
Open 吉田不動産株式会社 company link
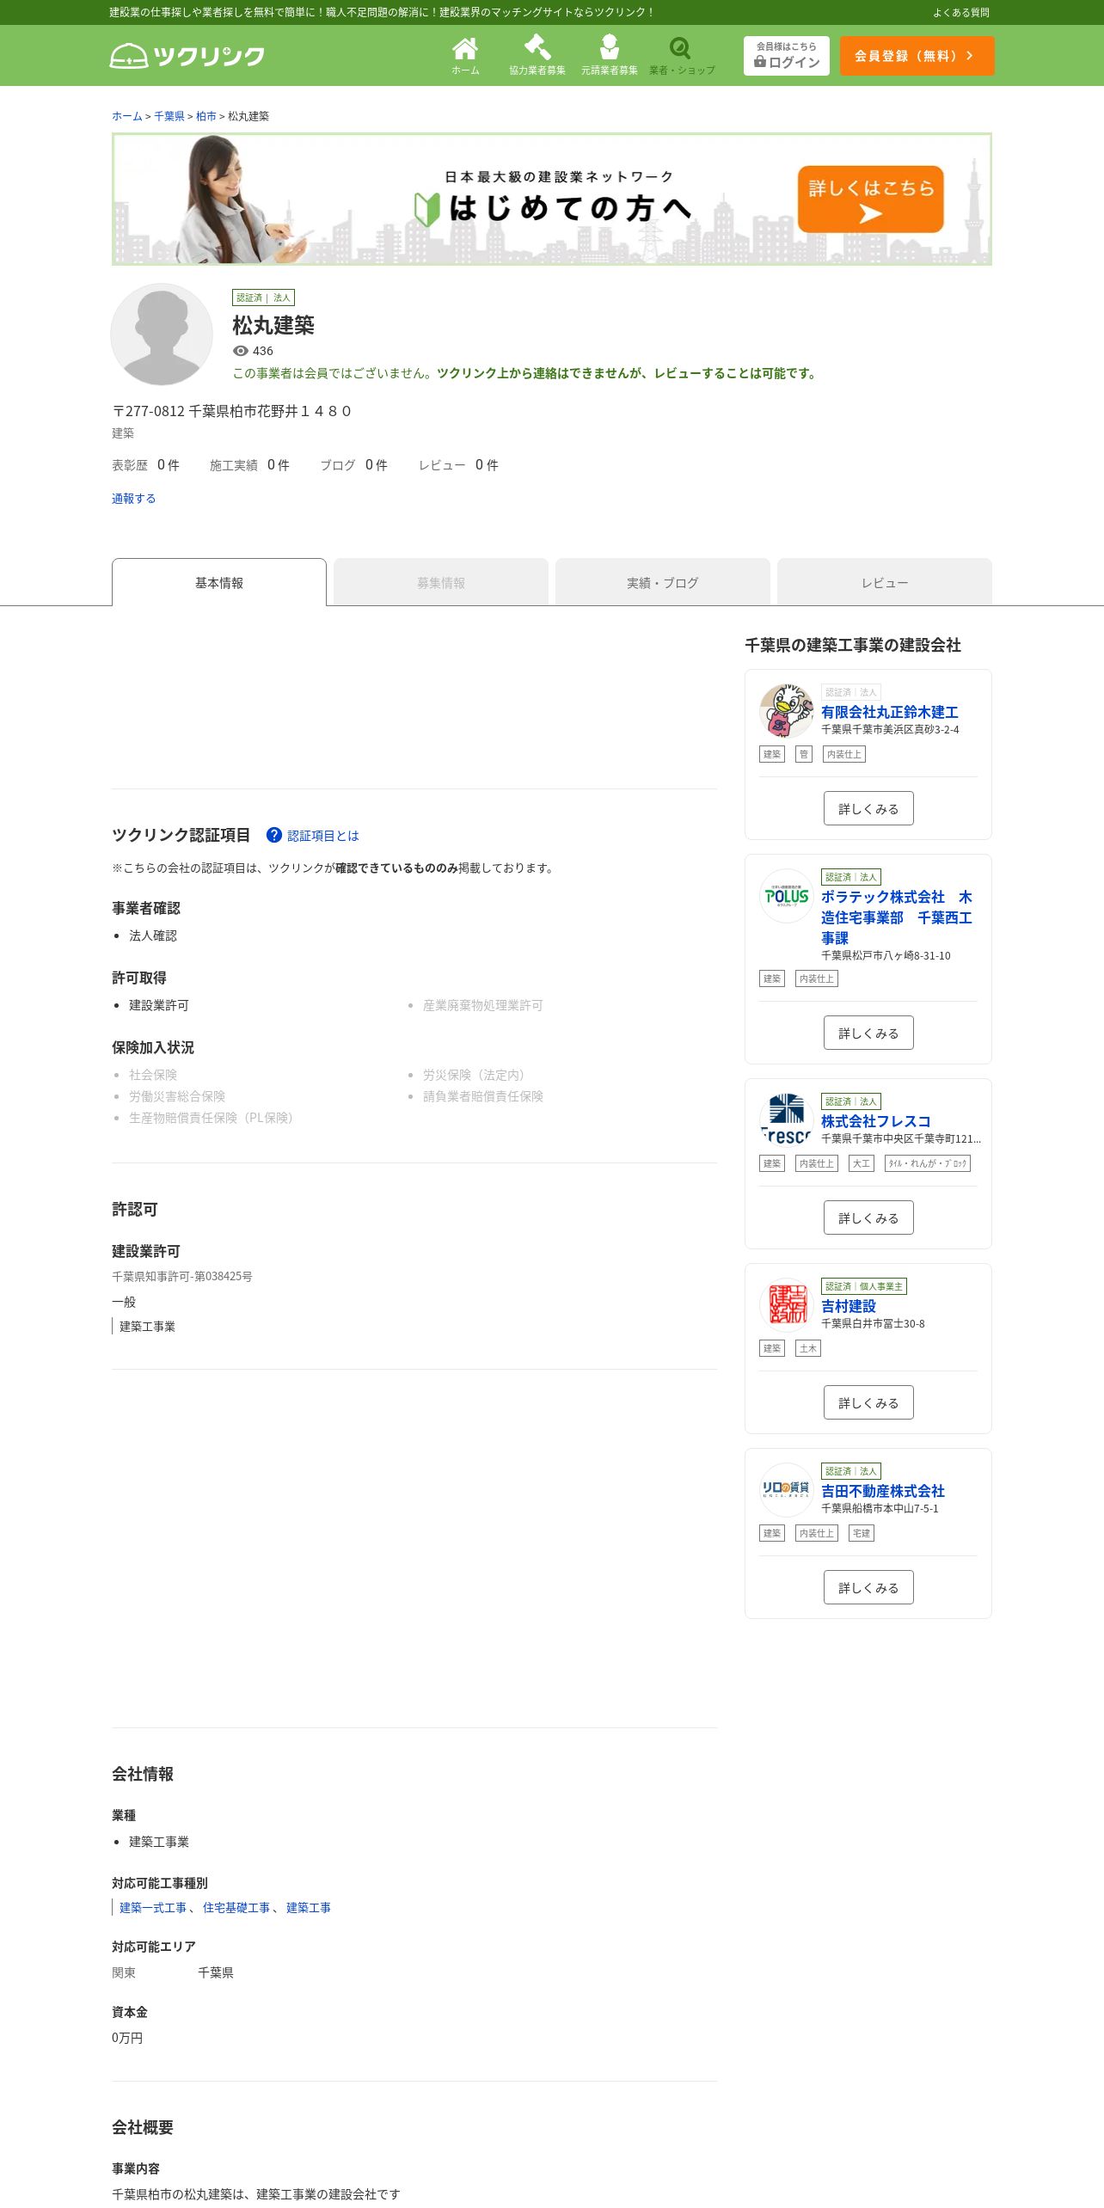click(x=883, y=1491)
